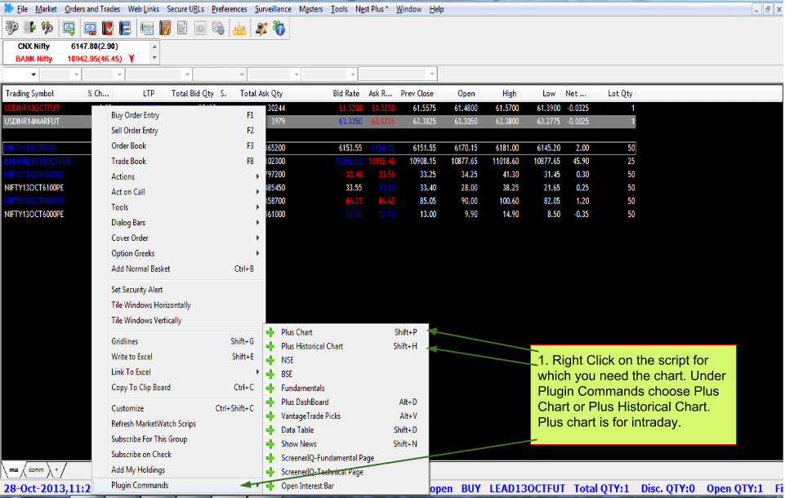Click the door with green arrow toolbar icon
Viewport: 785px width, 498px height.
[x=29, y=29]
